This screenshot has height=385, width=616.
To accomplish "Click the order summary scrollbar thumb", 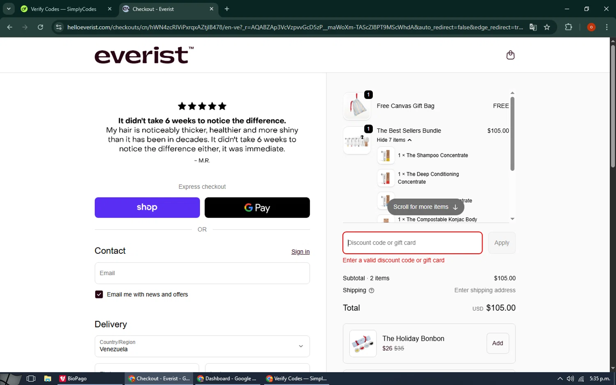I will [512, 133].
